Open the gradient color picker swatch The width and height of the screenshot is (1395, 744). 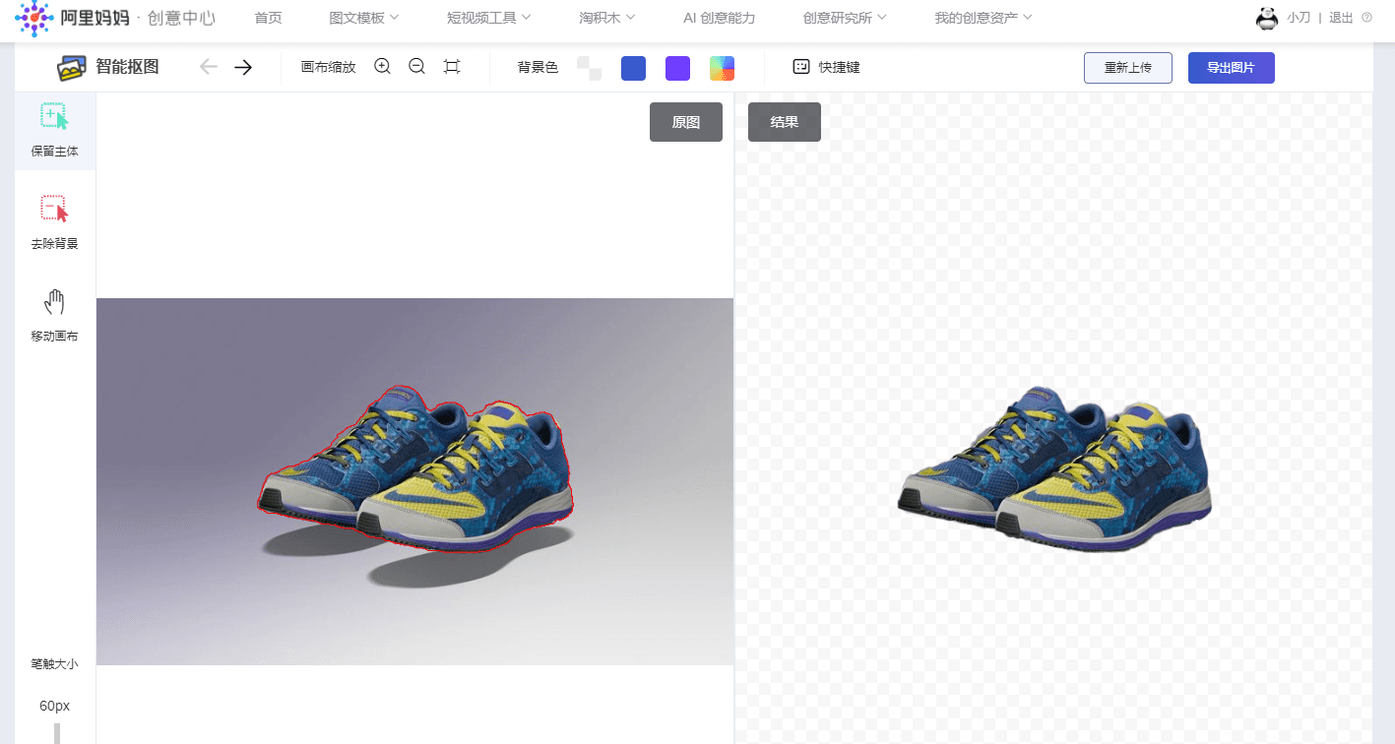tap(722, 68)
